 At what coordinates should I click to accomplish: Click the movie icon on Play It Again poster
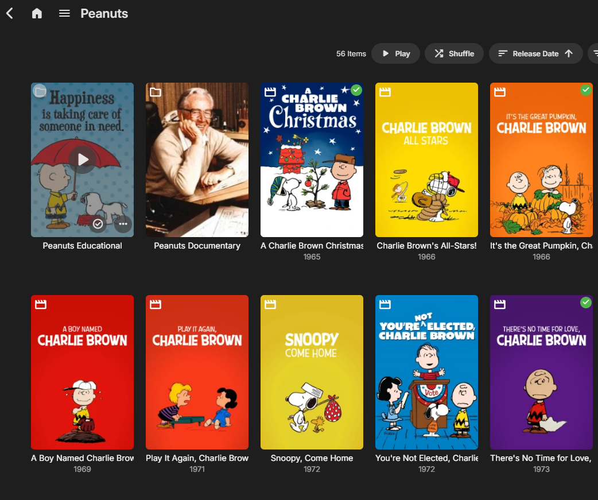pyautogui.click(x=155, y=304)
